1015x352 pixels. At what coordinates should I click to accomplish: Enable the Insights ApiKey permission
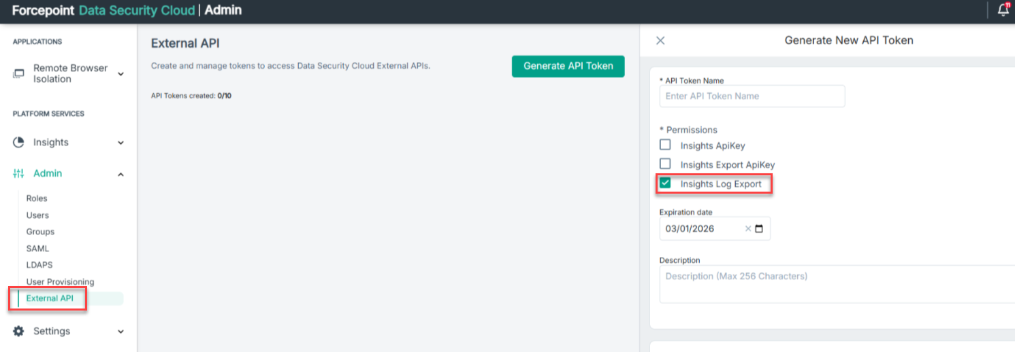point(666,145)
